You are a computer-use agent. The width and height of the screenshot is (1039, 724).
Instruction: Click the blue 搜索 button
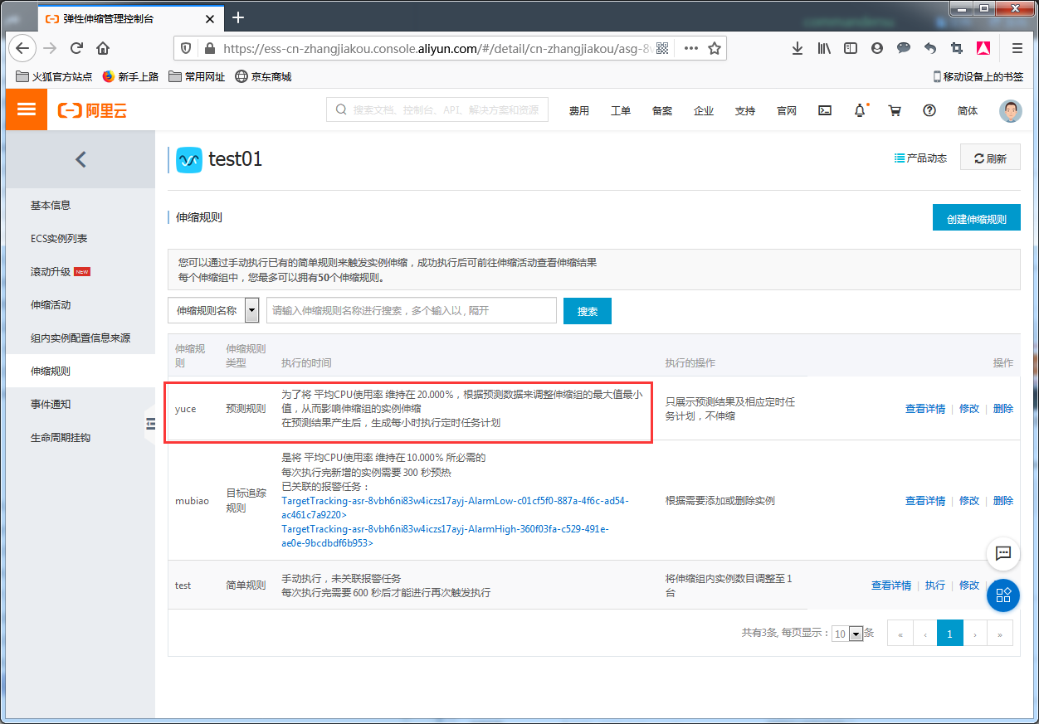tap(587, 311)
